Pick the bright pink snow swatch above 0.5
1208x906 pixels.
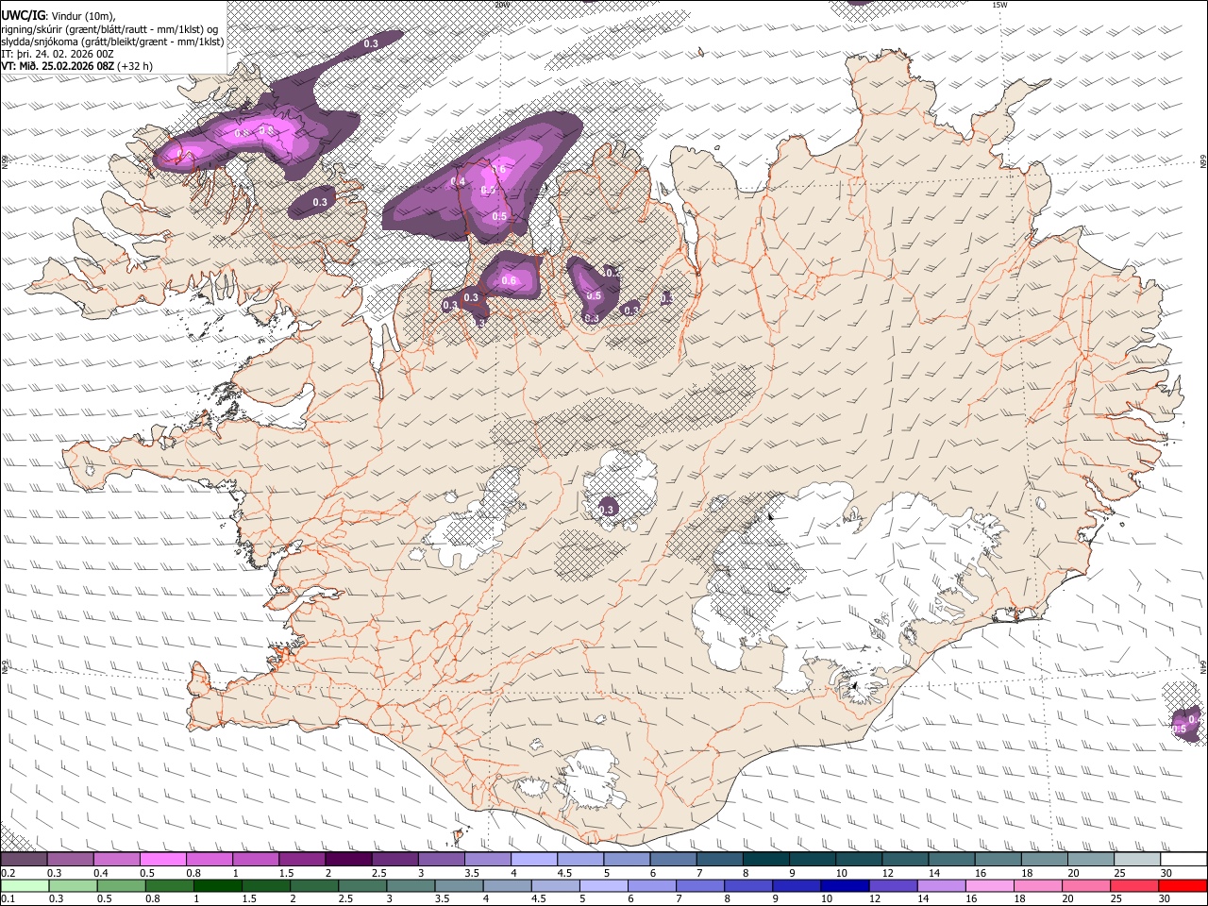[x=162, y=860]
